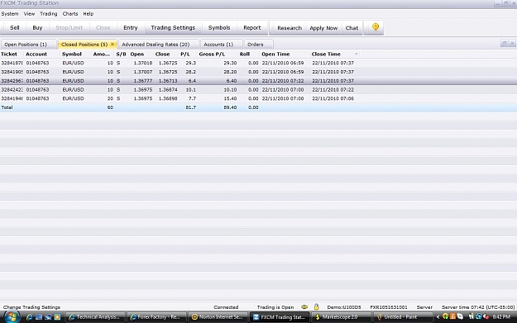Click the yellow light bulb toolbar icon
This screenshot has width=517, height=323.
376,27
